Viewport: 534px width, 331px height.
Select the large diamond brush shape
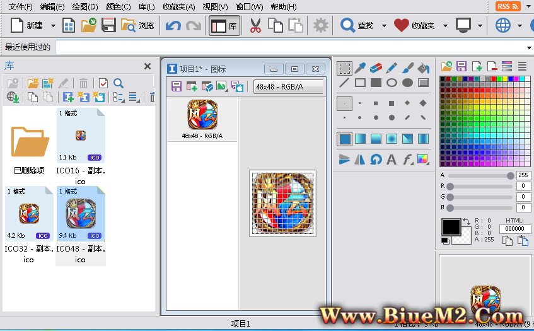coord(423,103)
